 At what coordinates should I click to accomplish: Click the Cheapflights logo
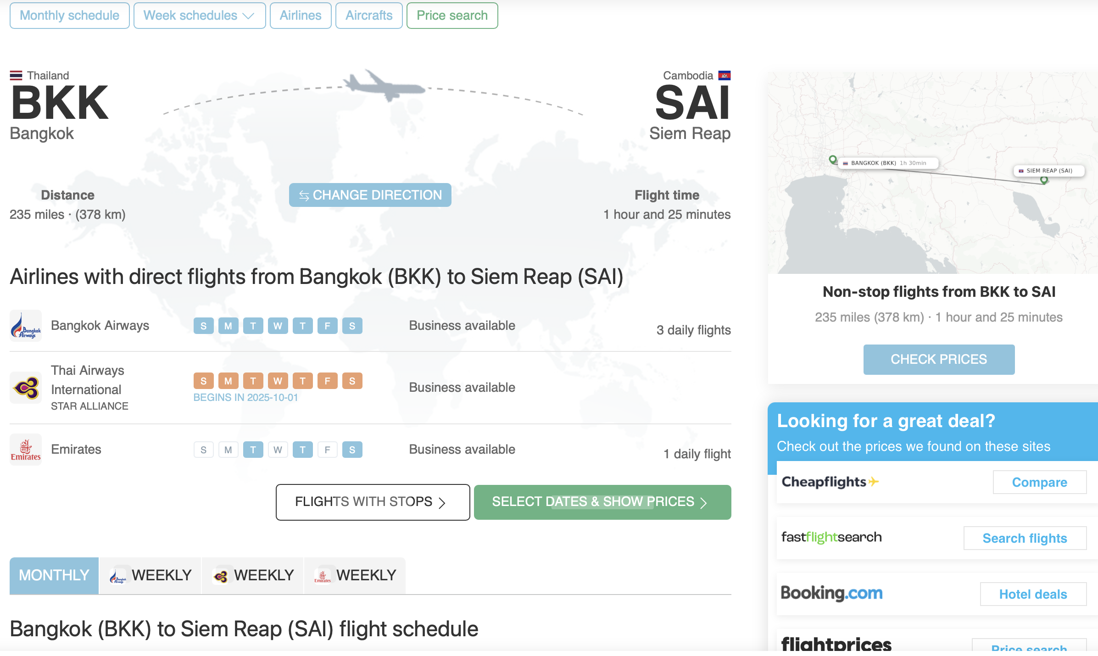[x=830, y=482]
